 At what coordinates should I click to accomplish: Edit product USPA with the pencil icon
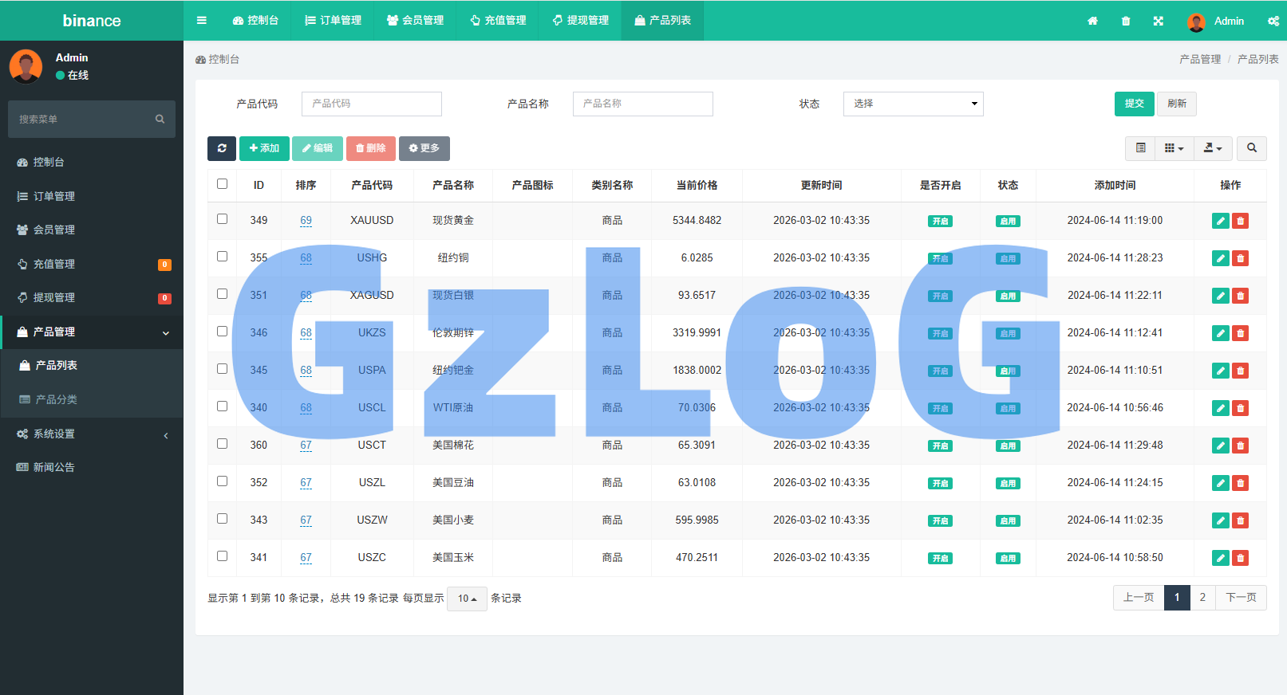1220,371
